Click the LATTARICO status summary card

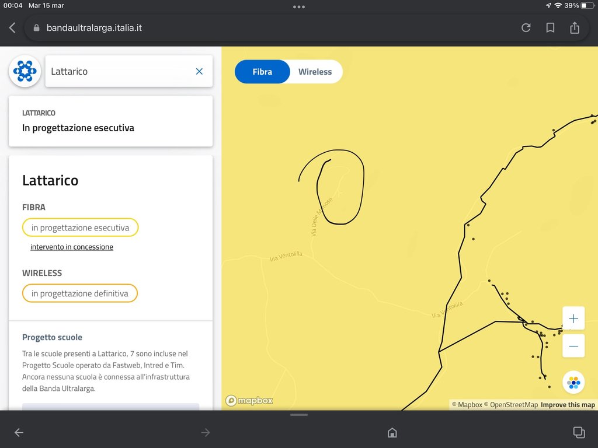(110, 121)
